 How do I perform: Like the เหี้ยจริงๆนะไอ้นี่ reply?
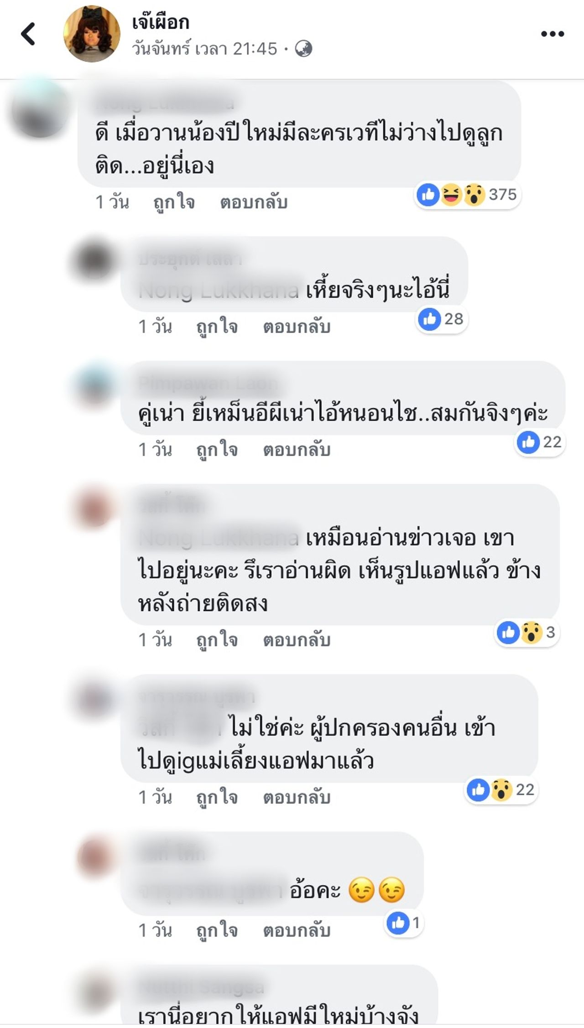coord(217,327)
